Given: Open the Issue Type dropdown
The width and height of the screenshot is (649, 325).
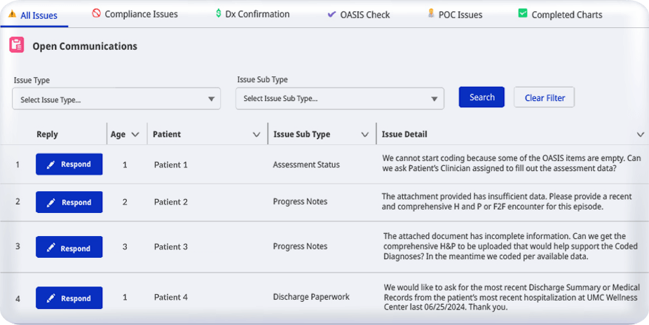Looking at the screenshot, I should [x=116, y=99].
